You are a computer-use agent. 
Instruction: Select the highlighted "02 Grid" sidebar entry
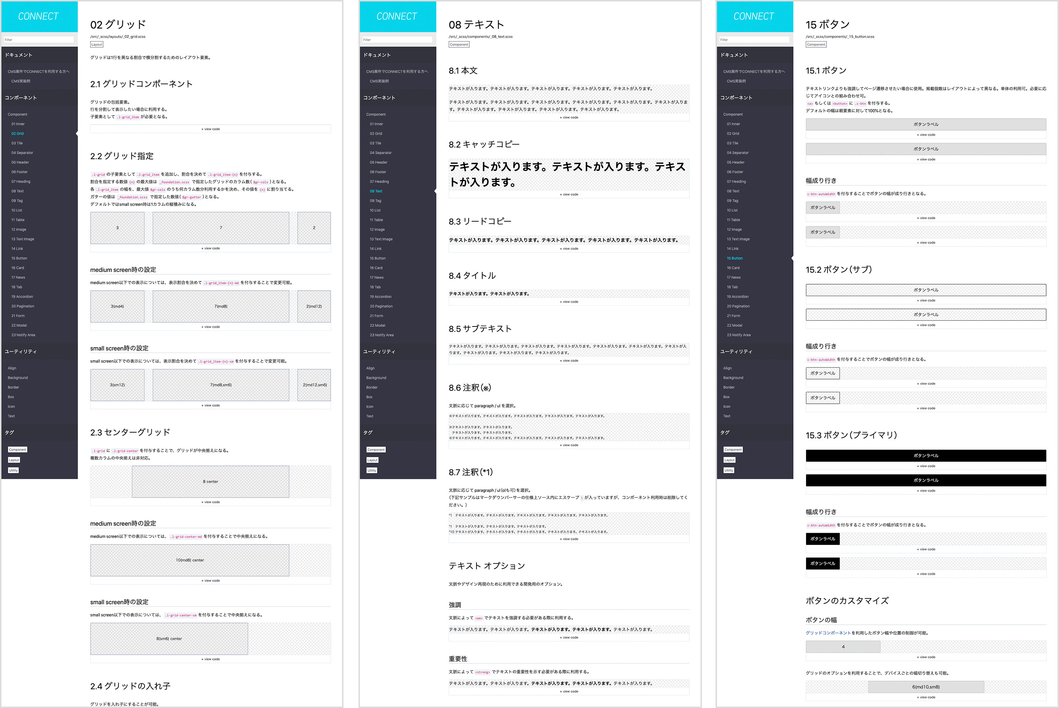click(x=18, y=134)
